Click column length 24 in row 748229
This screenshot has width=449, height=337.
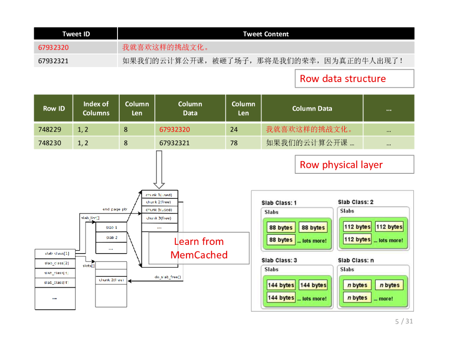pos(234,129)
